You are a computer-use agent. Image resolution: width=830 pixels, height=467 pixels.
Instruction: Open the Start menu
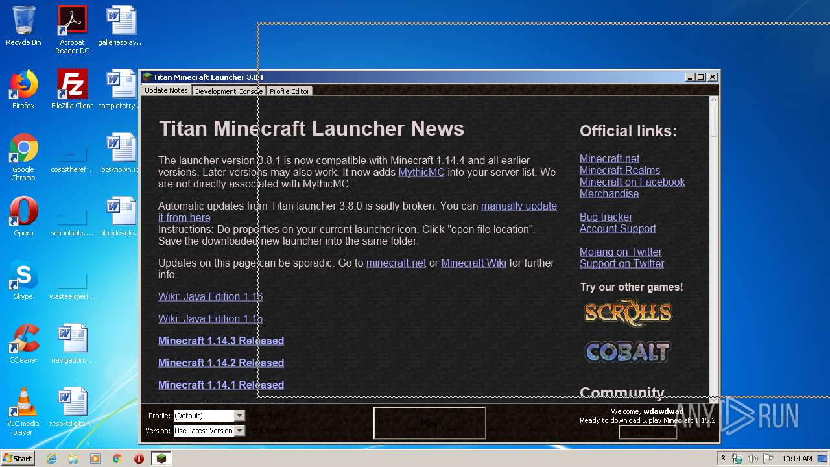coord(18,459)
